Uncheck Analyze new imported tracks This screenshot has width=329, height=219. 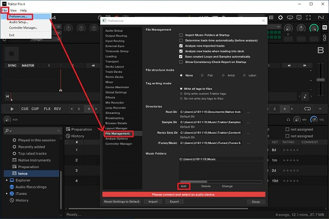point(181,46)
